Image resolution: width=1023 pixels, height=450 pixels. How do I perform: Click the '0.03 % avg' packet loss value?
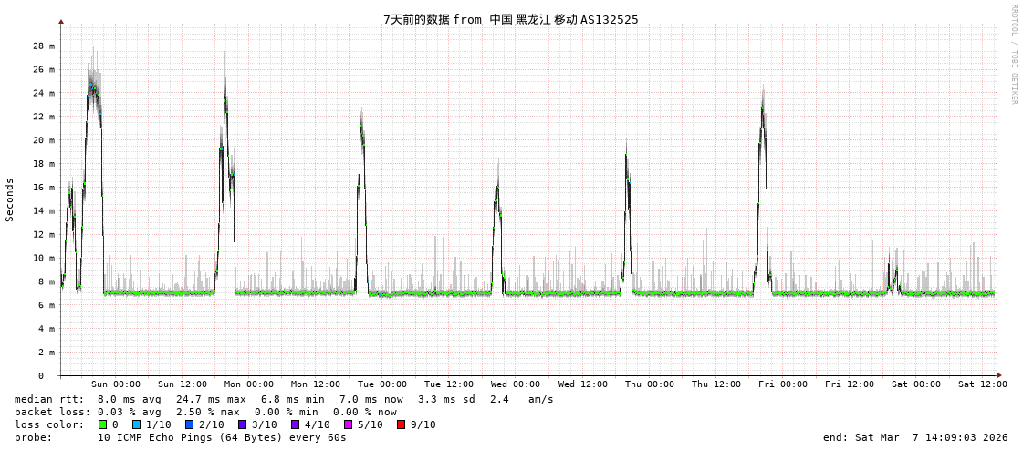point(130,413)
